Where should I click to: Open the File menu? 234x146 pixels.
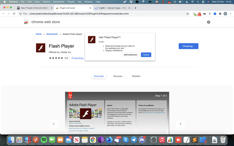23,2
